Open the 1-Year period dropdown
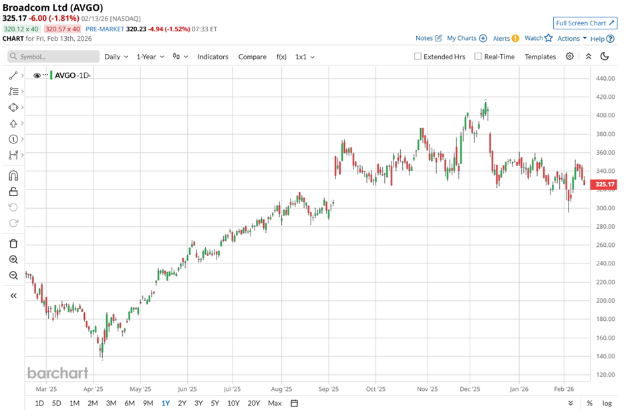This screenshot has height=419, width=626. (150, 57)
